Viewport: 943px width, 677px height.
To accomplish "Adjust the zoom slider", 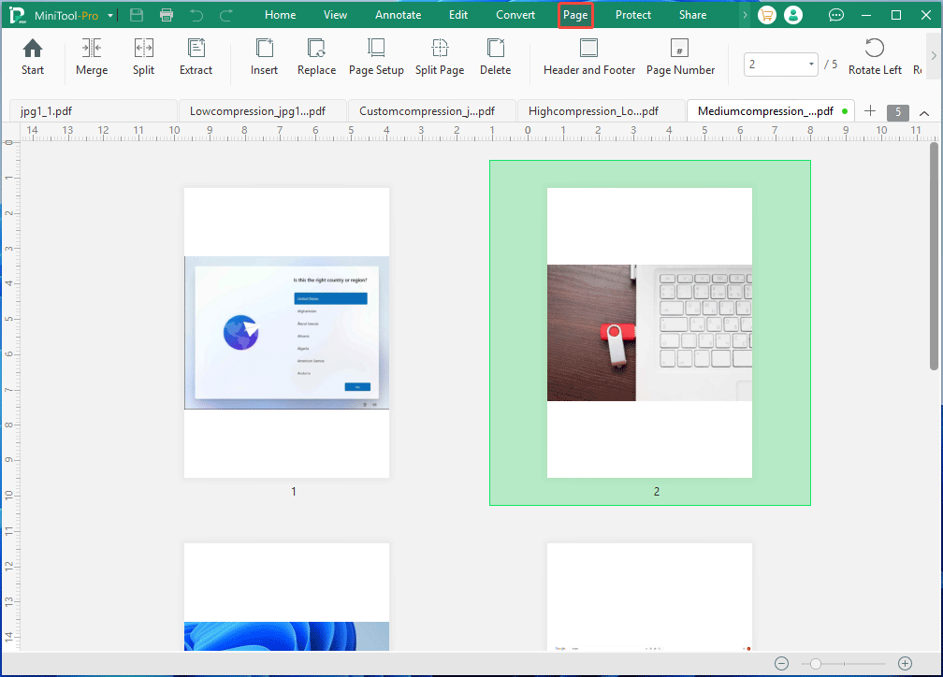I will tap(815, 663).
